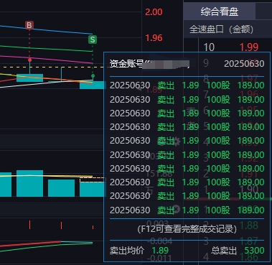Click the tallest cyan volume bar
Viewport: 272px width, 265px height.
[29, 183]
